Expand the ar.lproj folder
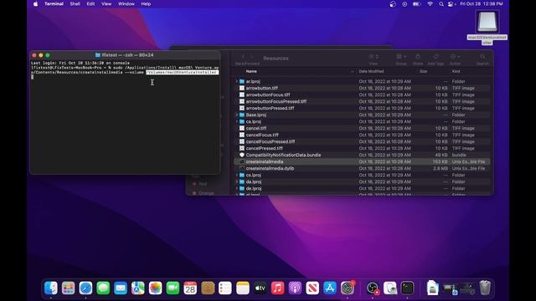 236,82
